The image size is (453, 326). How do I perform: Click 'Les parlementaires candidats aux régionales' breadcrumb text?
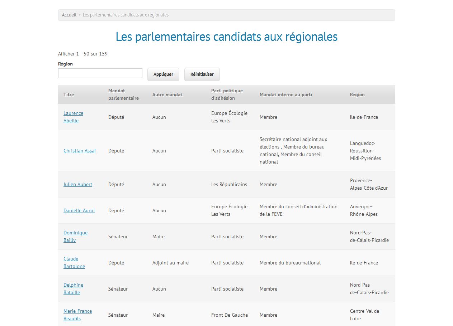(126, 15)
